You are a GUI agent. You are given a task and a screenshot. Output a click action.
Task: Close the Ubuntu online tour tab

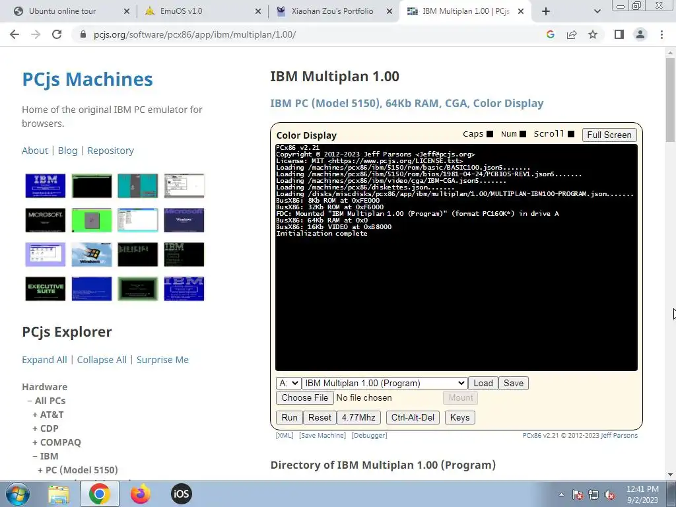(127, 11)
